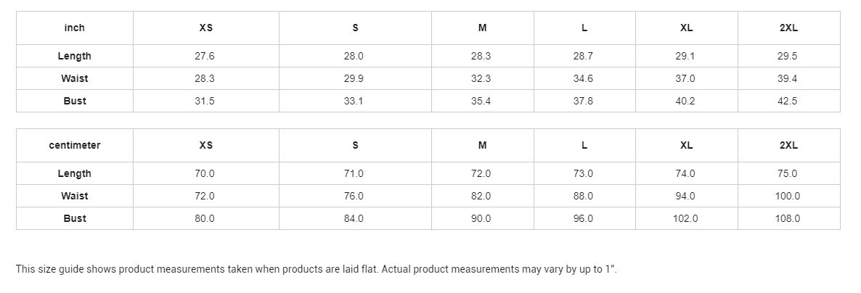The width and height of the screenshot is (861, 293).
Task: Click the XL header in centimeter table
Action: pyautogui.click(x=686, y=145)
